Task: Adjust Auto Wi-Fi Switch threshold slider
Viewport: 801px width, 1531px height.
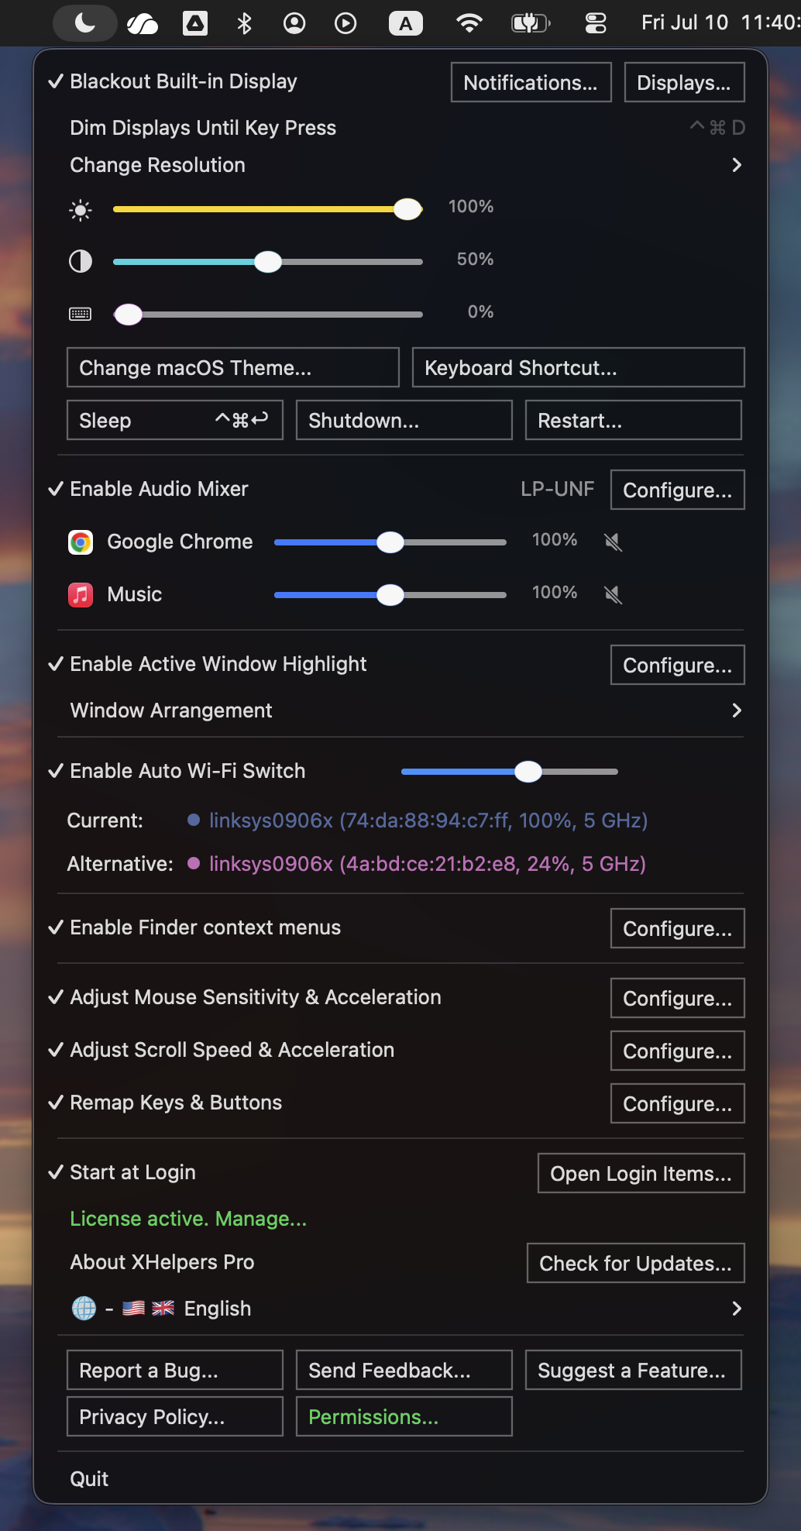Action: coord(510,772)
